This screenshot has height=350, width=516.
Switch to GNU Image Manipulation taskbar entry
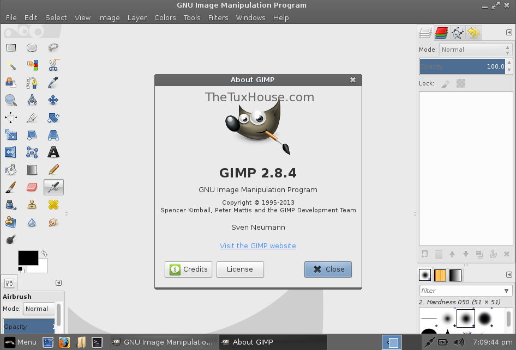[164, 342]
